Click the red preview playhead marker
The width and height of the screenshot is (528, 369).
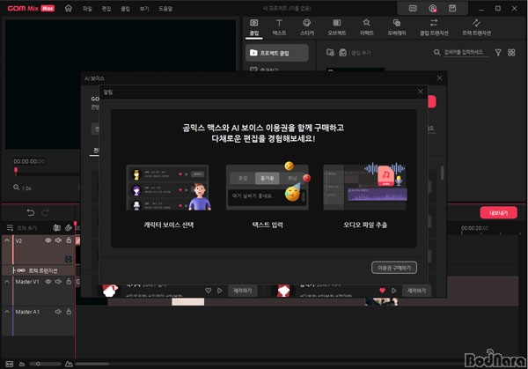(x=16, y=171)
